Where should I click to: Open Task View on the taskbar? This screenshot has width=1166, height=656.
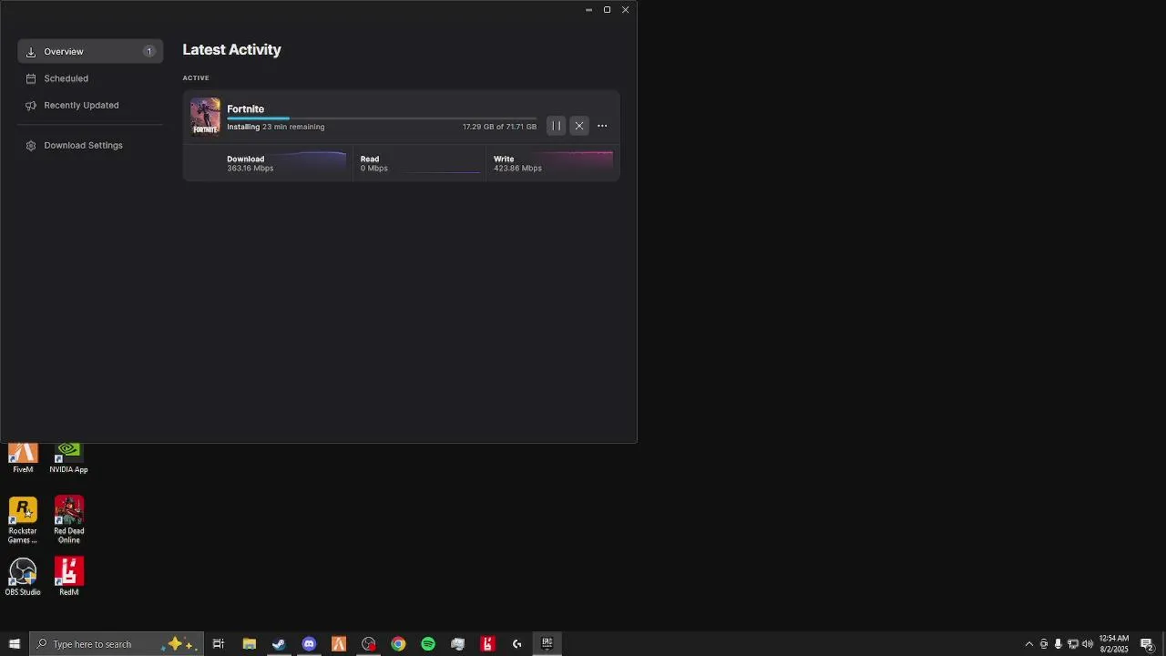pyautogui.click(x=219, y=644)
